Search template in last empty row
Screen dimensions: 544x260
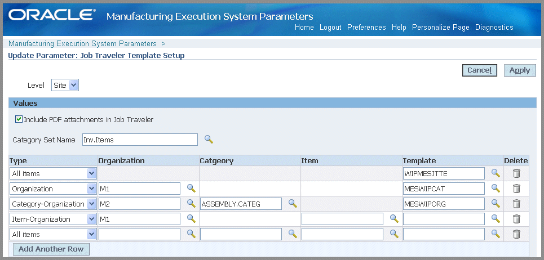[496, 234]
